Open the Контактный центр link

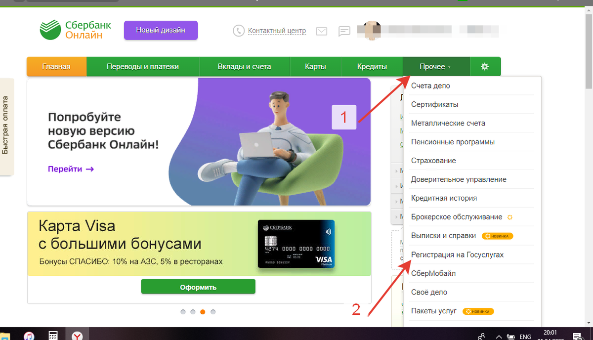point(277,31)
